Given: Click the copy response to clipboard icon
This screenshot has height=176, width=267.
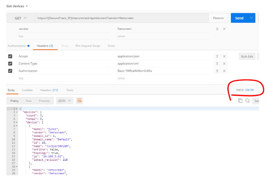Looking at the screenshot, I should tap(240, 100).
